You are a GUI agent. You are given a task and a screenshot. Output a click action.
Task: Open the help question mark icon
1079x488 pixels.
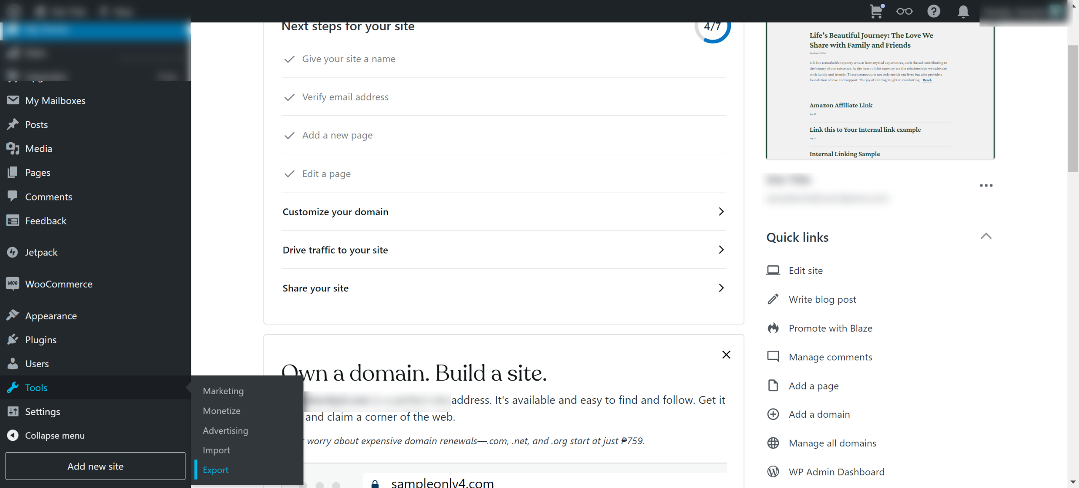934,11
